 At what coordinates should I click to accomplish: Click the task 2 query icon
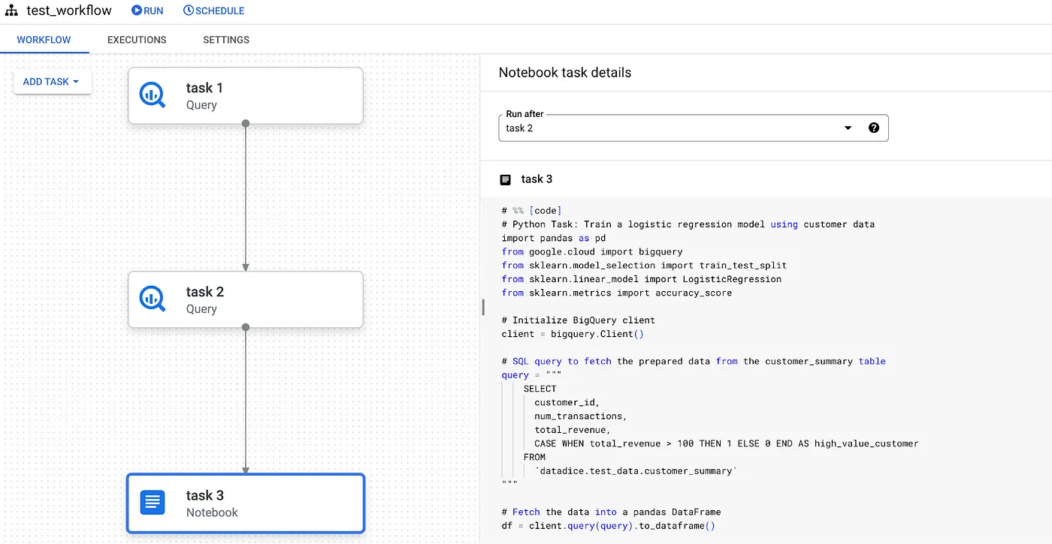[x=153, y=299]
